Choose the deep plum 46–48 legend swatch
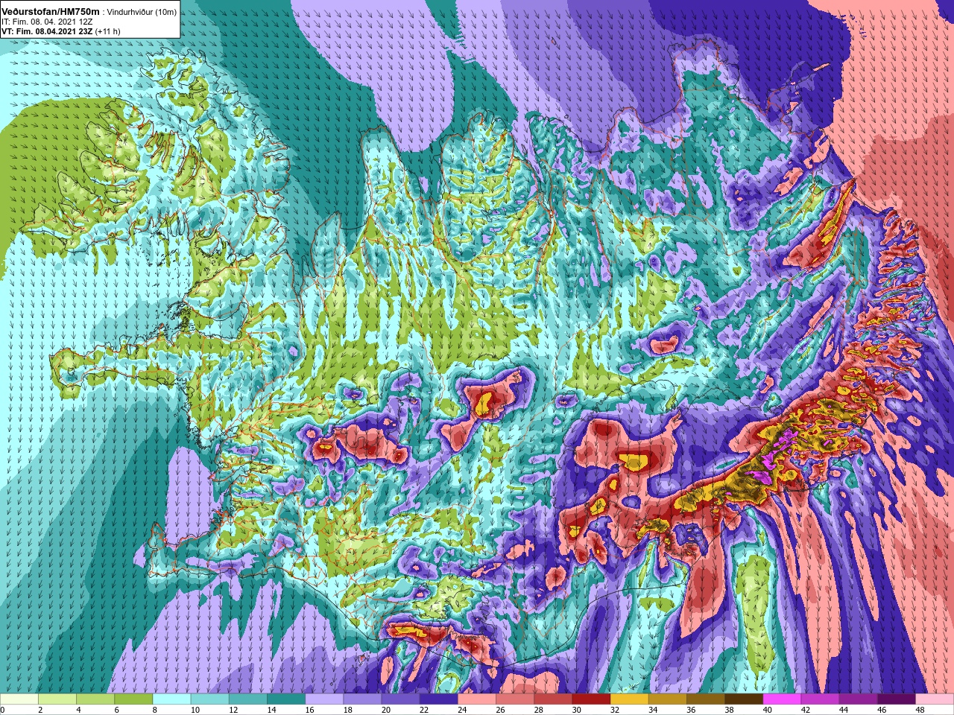This screenshot has height=715, width=954. pos(896,699)
